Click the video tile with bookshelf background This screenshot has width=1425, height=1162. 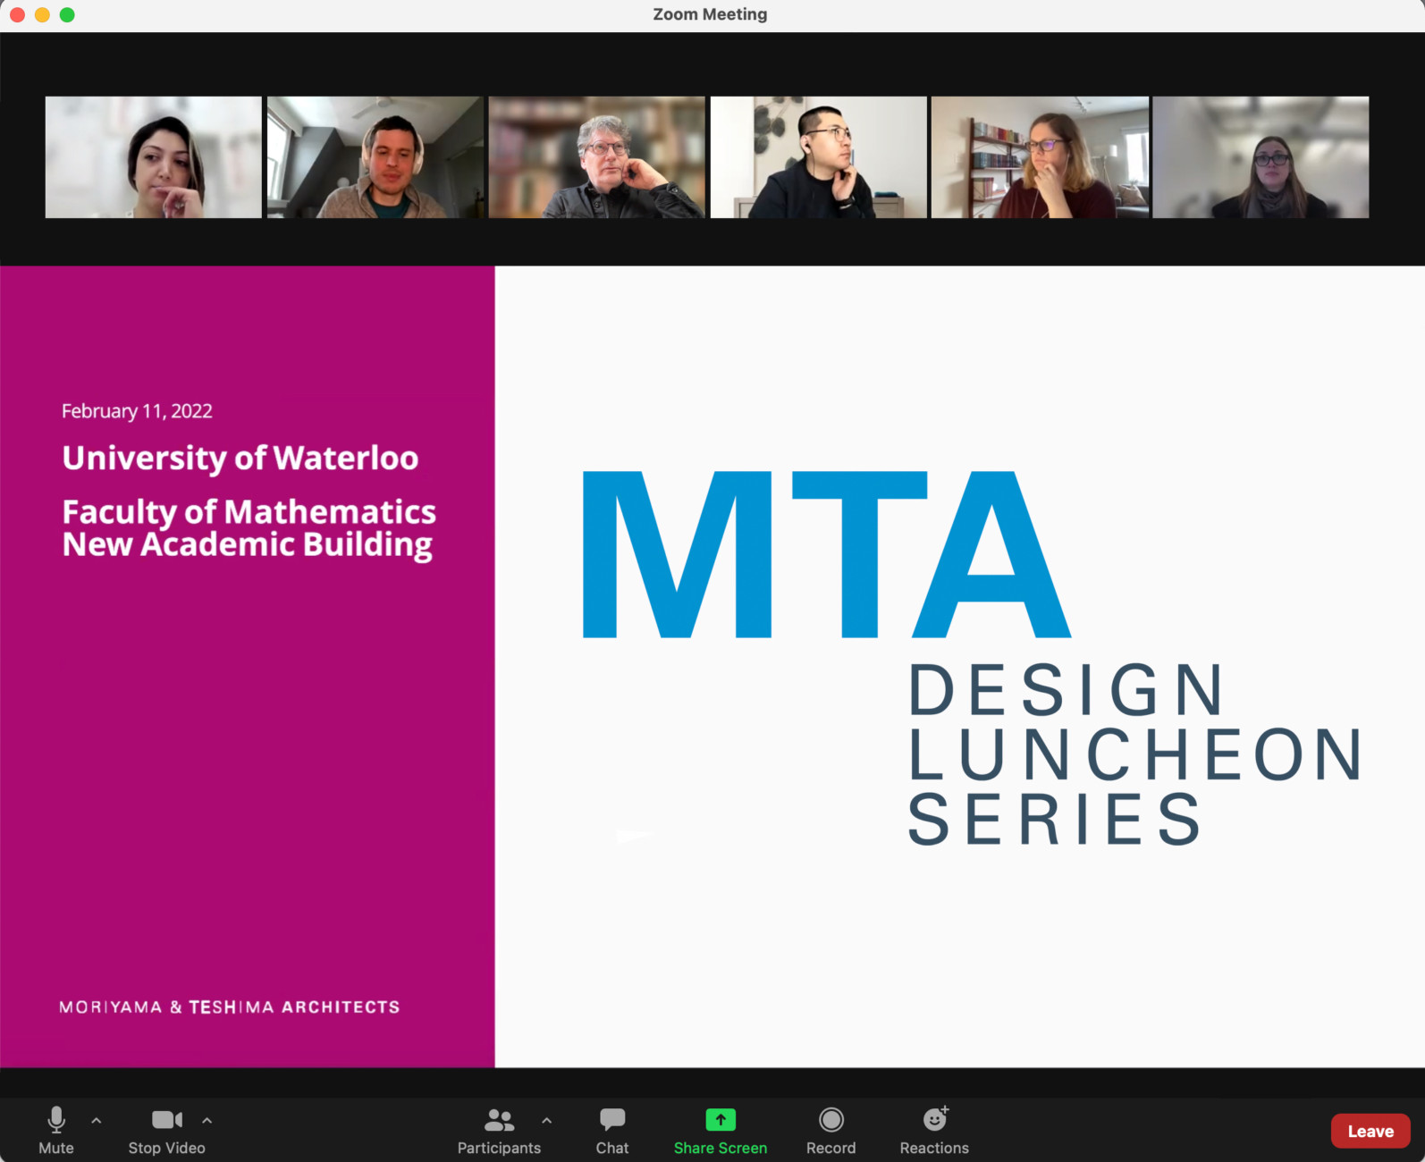pyautogui.click(x=596, y=157)
